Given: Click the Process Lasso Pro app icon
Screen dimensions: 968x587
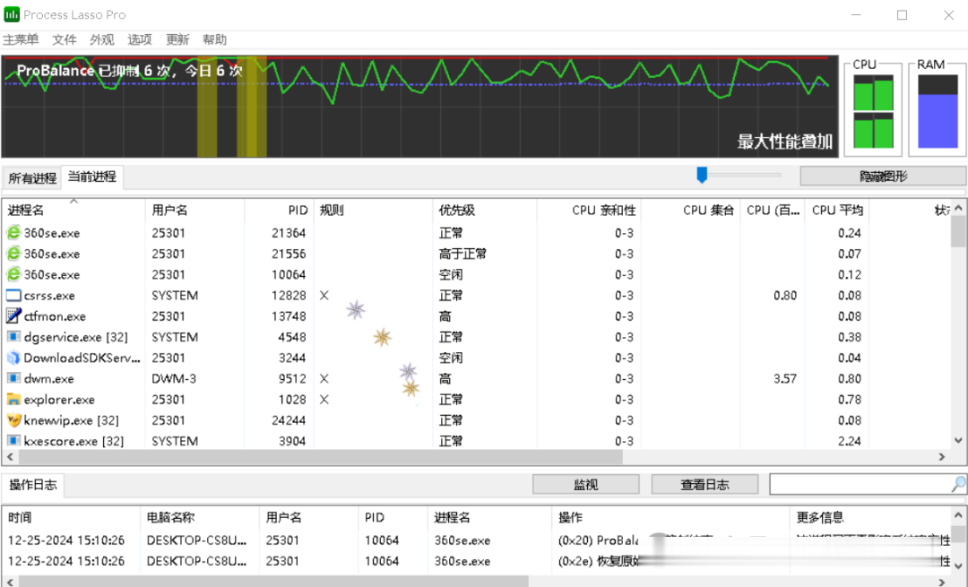Looking at the screenshot, I should (x=12, y=14).
